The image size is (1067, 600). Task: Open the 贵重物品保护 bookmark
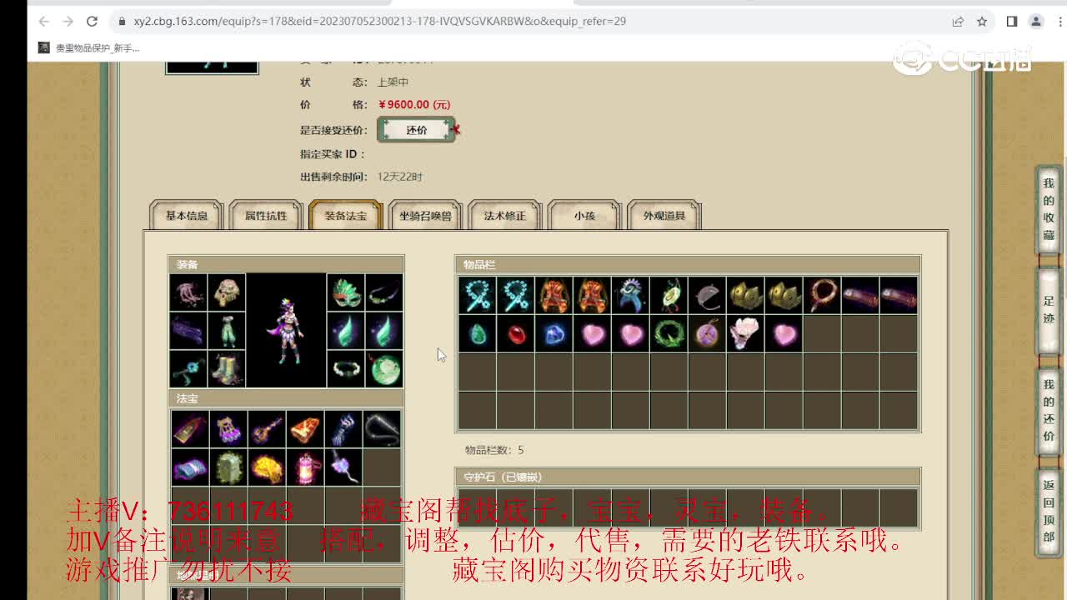[90, 48]
